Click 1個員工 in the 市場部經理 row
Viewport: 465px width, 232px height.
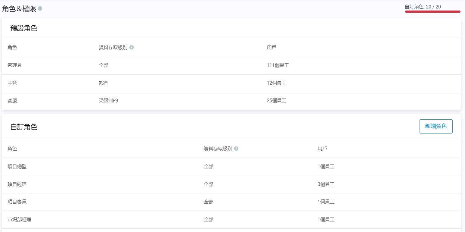[326, 219]
